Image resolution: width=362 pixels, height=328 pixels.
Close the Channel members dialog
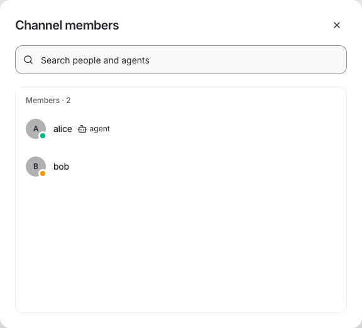(337, 25)
